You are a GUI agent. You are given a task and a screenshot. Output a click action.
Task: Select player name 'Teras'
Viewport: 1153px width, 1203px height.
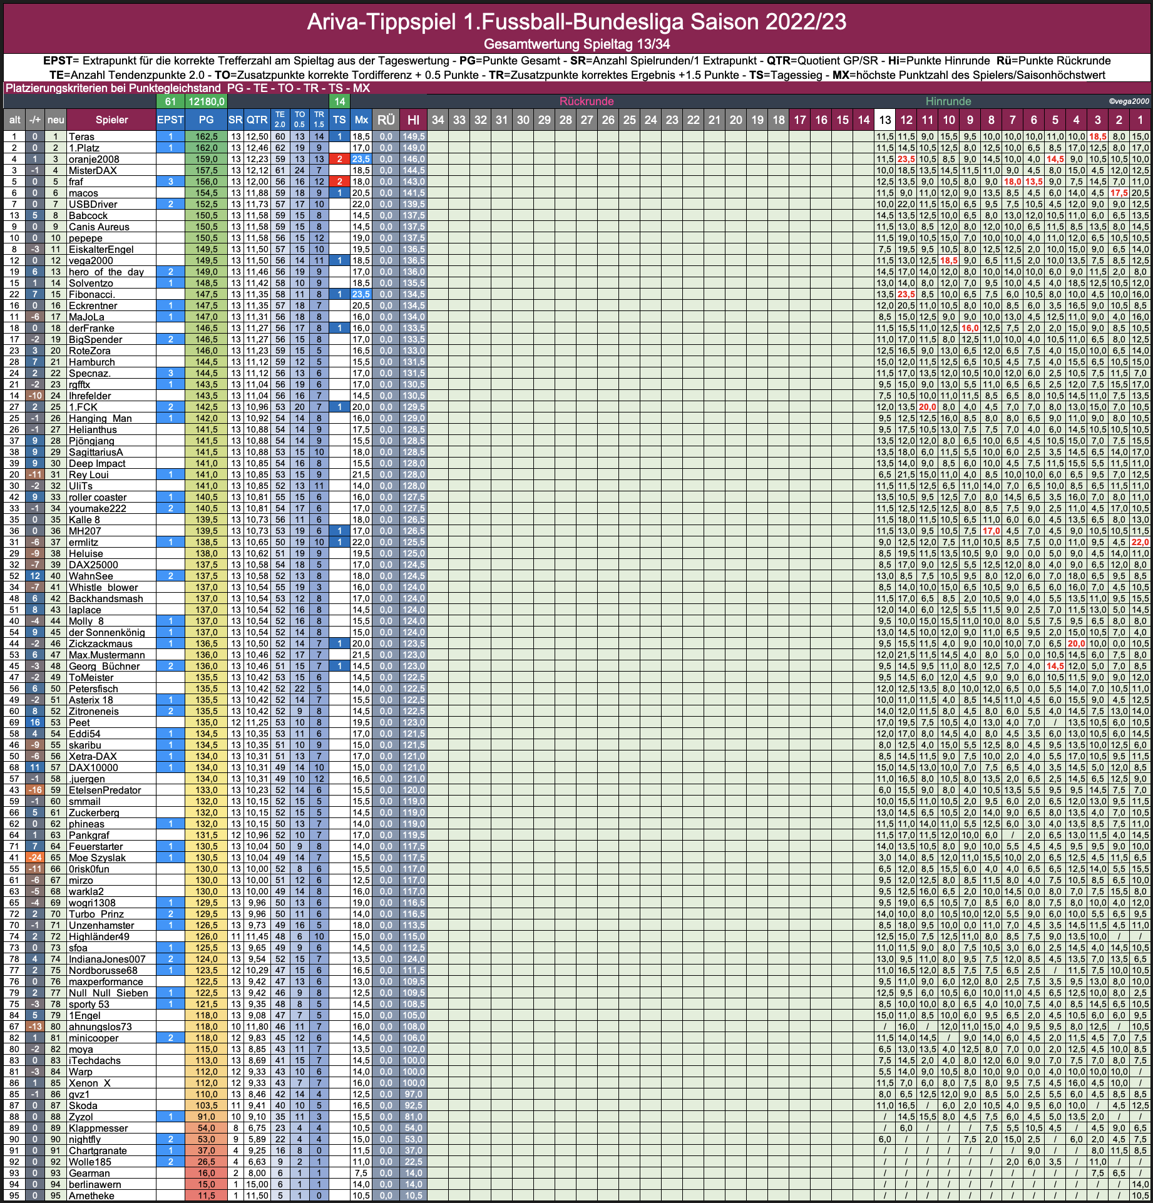81,136
